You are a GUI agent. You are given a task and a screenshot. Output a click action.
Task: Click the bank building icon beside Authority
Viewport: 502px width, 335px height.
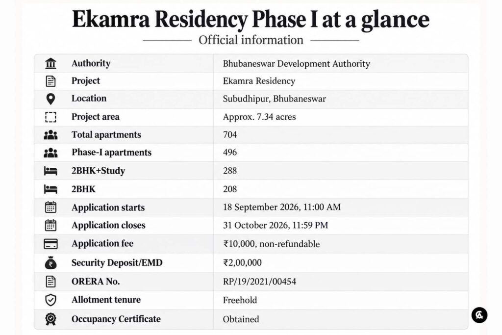click(50, 63)
